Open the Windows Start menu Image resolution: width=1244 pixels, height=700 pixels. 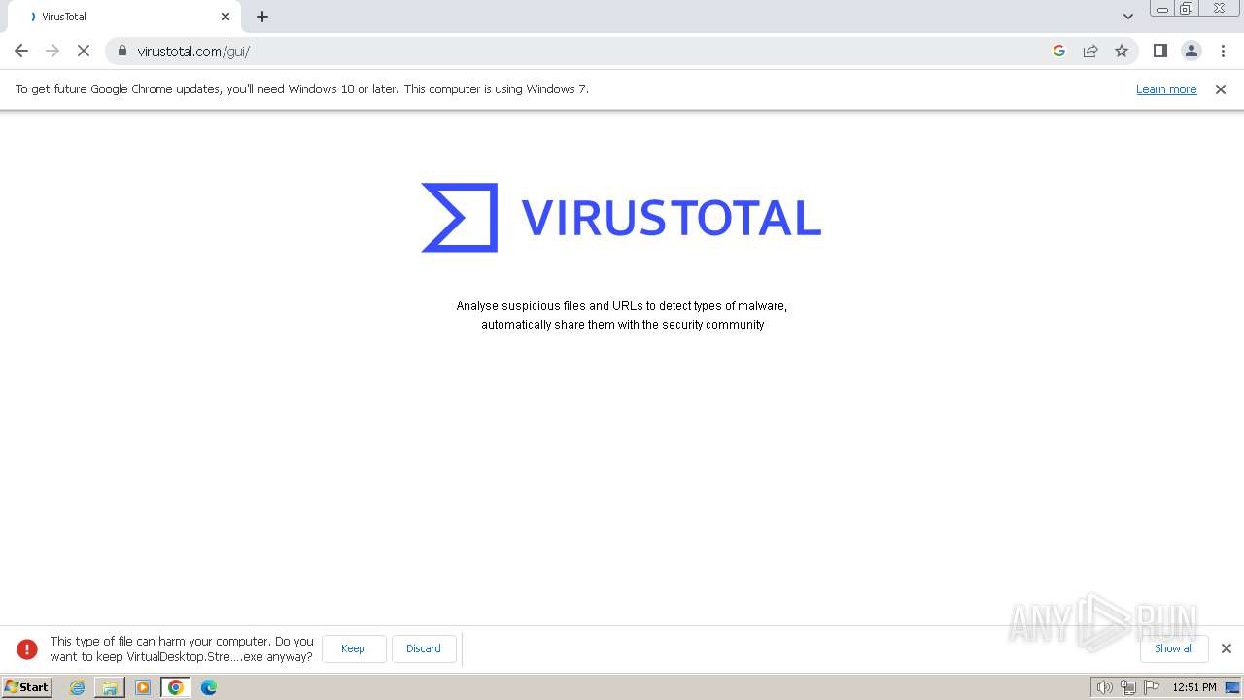click(27, 686)
